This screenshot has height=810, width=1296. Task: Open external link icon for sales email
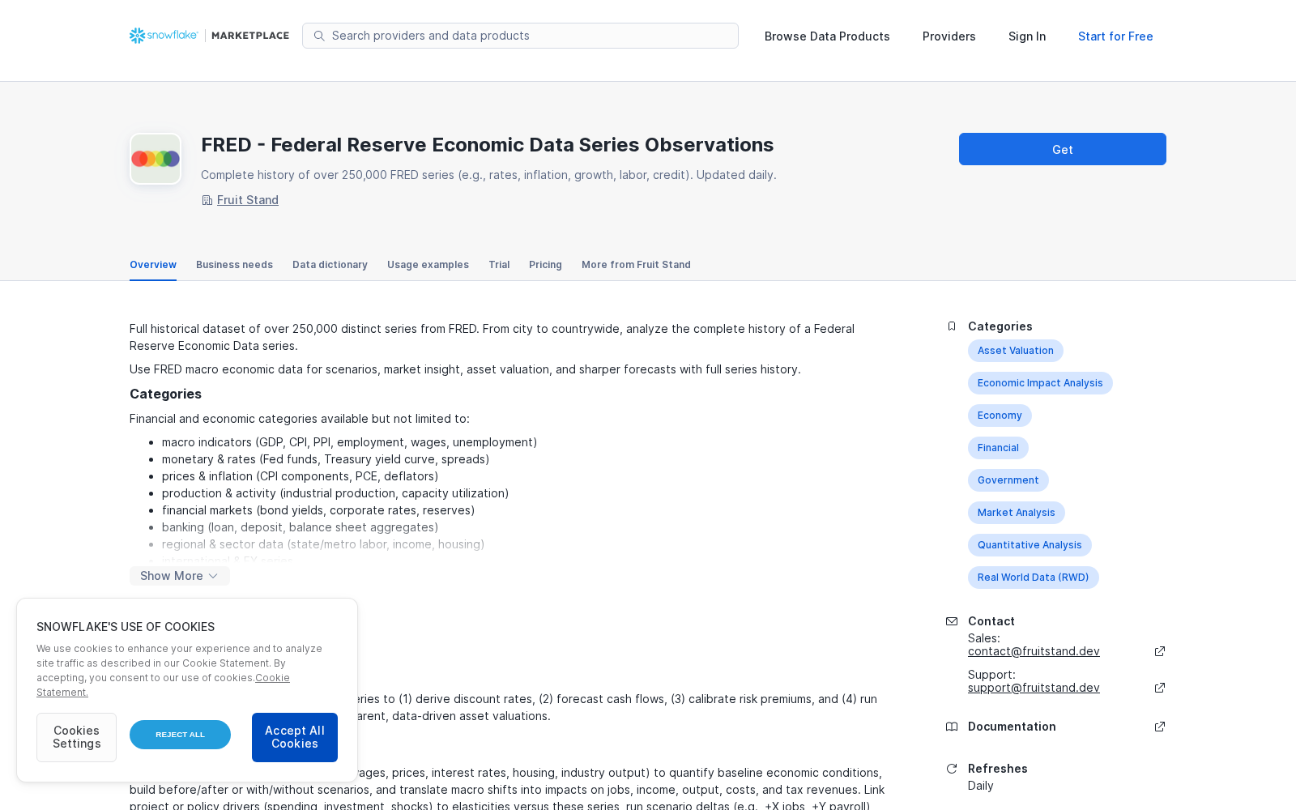(1160, 651)
